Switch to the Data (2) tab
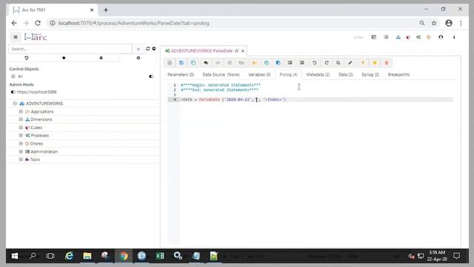 pos(346,74)
